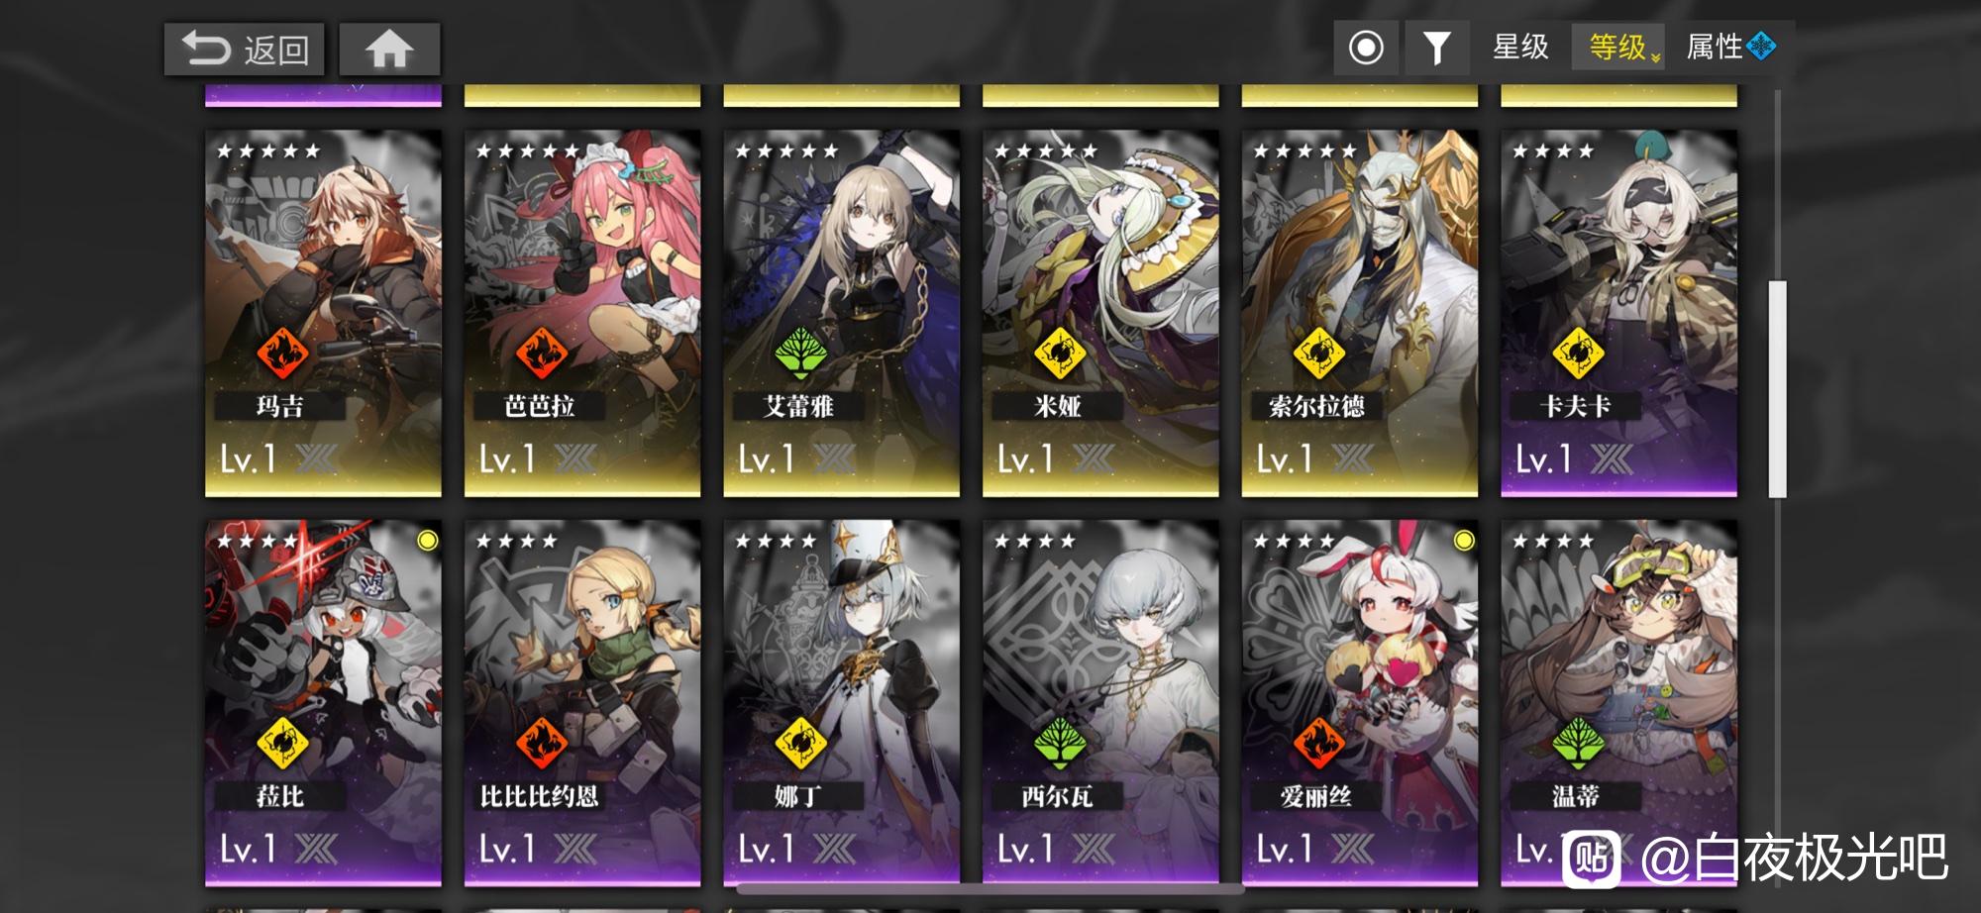Toggle the circular display mode button
This screenshot has width=1981, height=913.
click(1366, 47)
